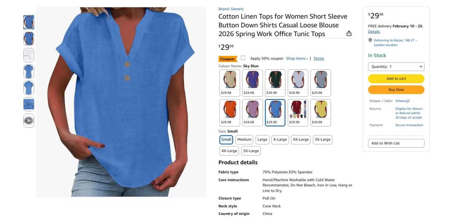The image size is (456, 217).
Task: Choose the dark green colour option
Action: (275, 83)
